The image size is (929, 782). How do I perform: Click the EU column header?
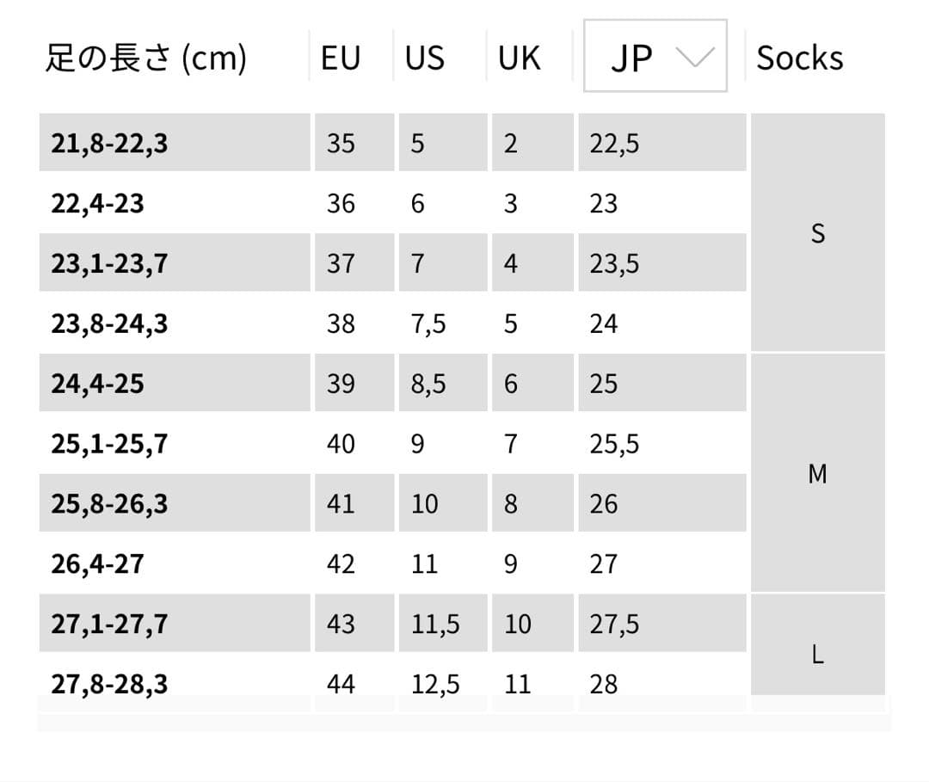(341, 58)
